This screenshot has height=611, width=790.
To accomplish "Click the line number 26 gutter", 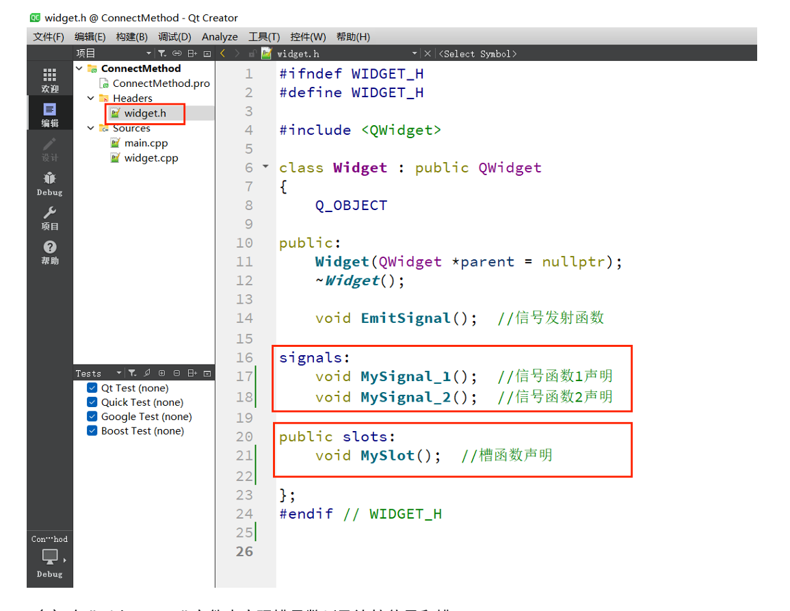I will (x=244, y=551).
